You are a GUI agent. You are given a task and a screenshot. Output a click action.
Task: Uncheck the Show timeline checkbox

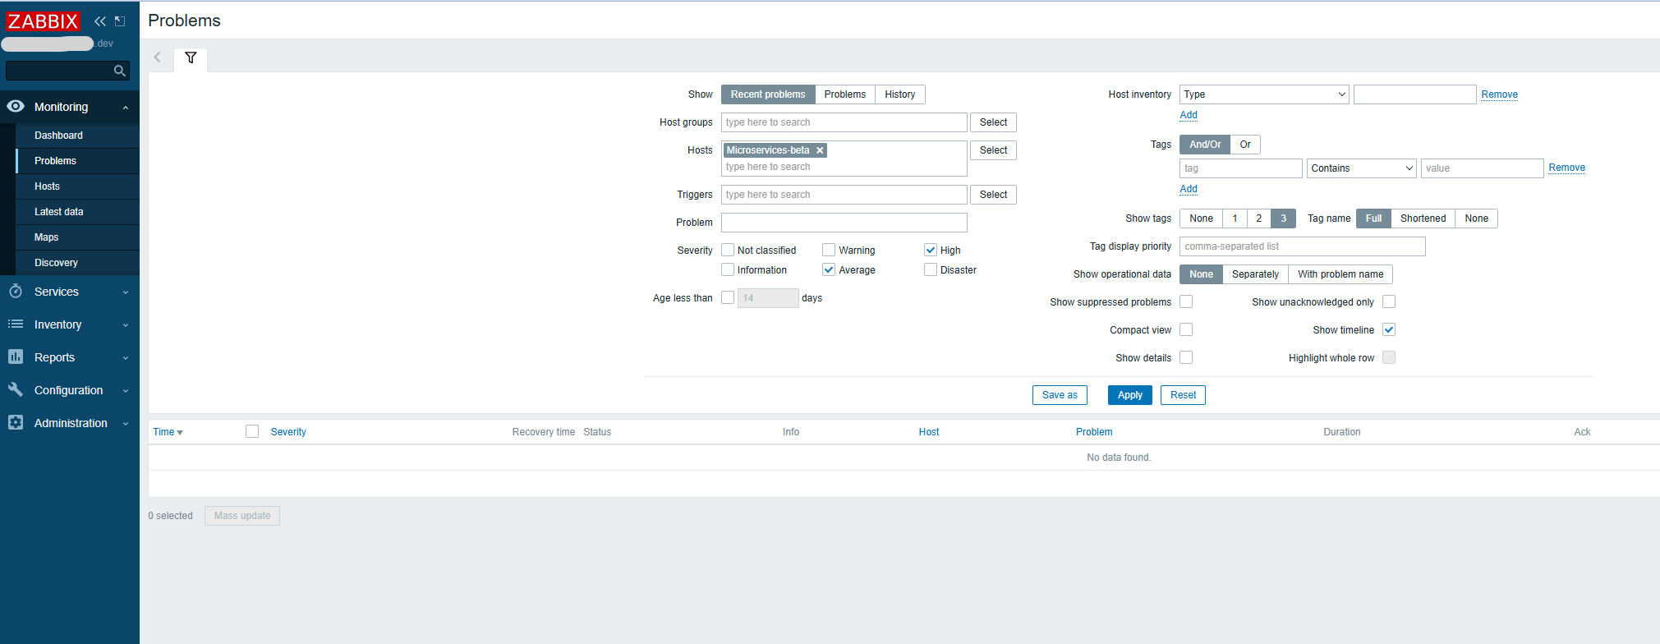point(1389,329)
